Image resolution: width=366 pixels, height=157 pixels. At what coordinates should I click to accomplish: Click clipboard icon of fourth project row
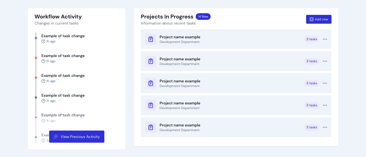tap(151, 105)
